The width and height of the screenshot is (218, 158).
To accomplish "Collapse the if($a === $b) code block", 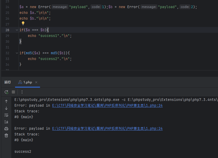I will click(17, 30).
